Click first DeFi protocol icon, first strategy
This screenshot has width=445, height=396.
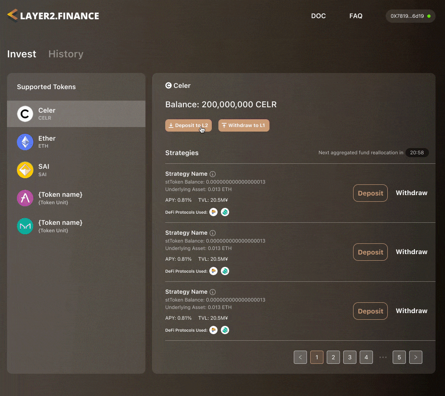[213, 212]
